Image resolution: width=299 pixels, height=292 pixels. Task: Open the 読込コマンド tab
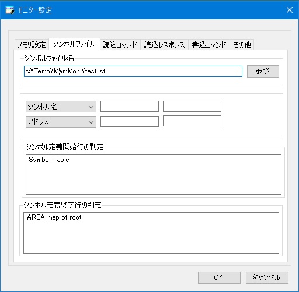[120, 45]
